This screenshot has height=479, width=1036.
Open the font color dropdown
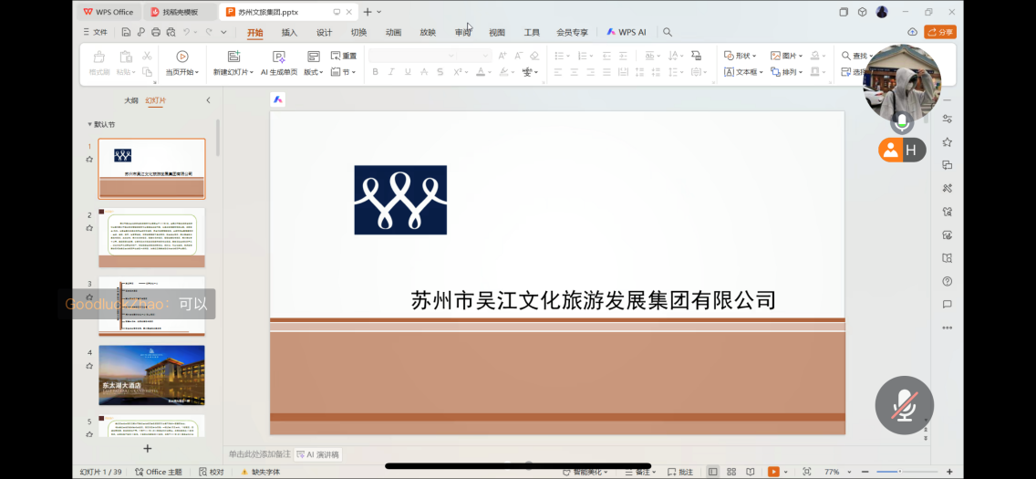point(488,72)
